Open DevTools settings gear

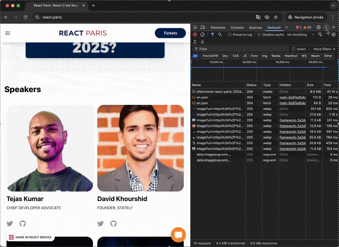(319, 27)
